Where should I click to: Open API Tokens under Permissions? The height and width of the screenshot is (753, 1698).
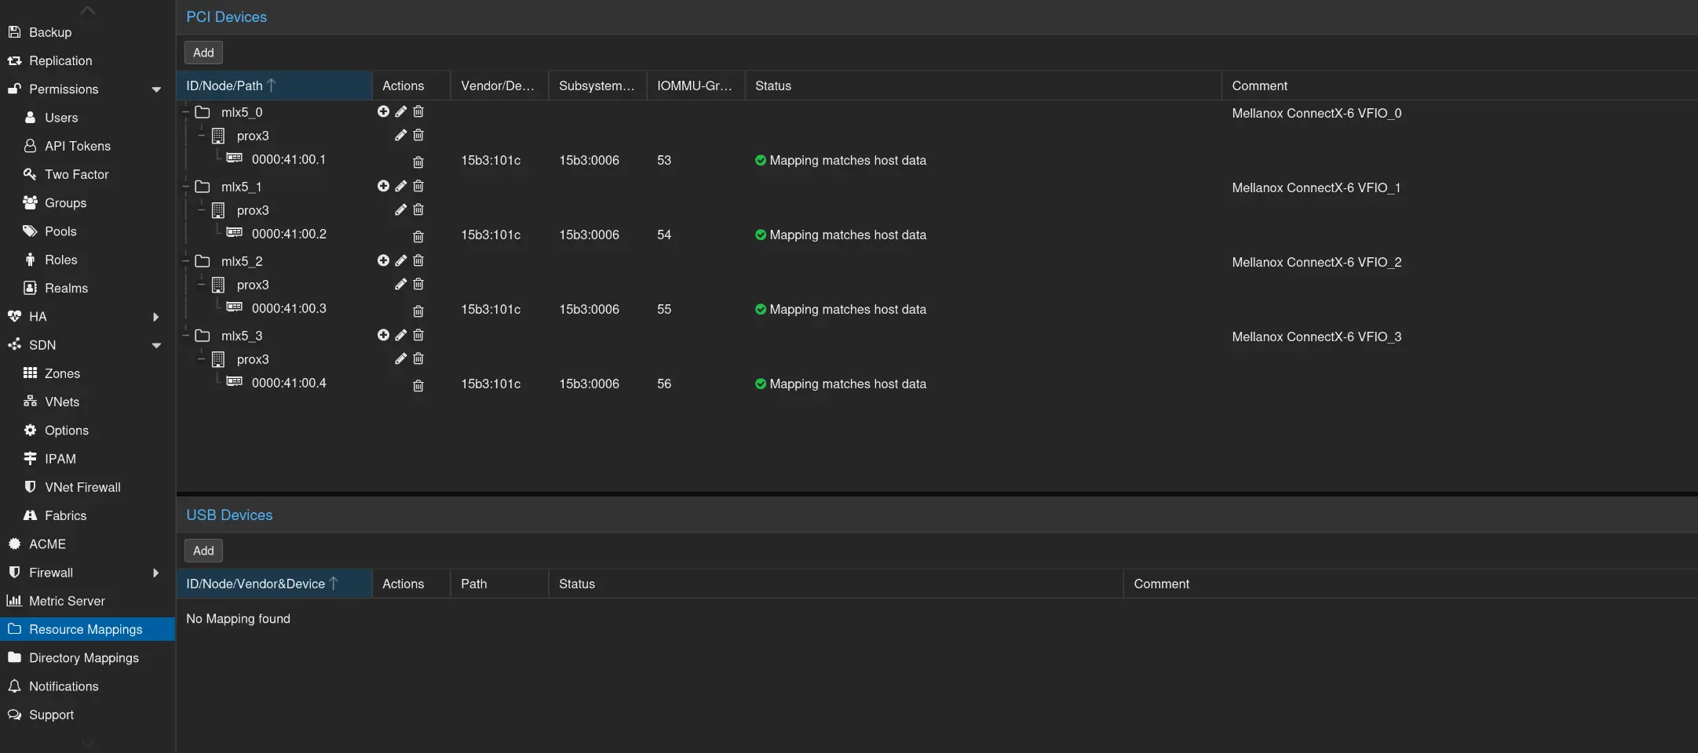(x=77, y=146)
